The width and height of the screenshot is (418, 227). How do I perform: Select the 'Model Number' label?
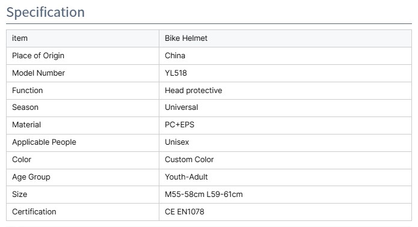38,73
